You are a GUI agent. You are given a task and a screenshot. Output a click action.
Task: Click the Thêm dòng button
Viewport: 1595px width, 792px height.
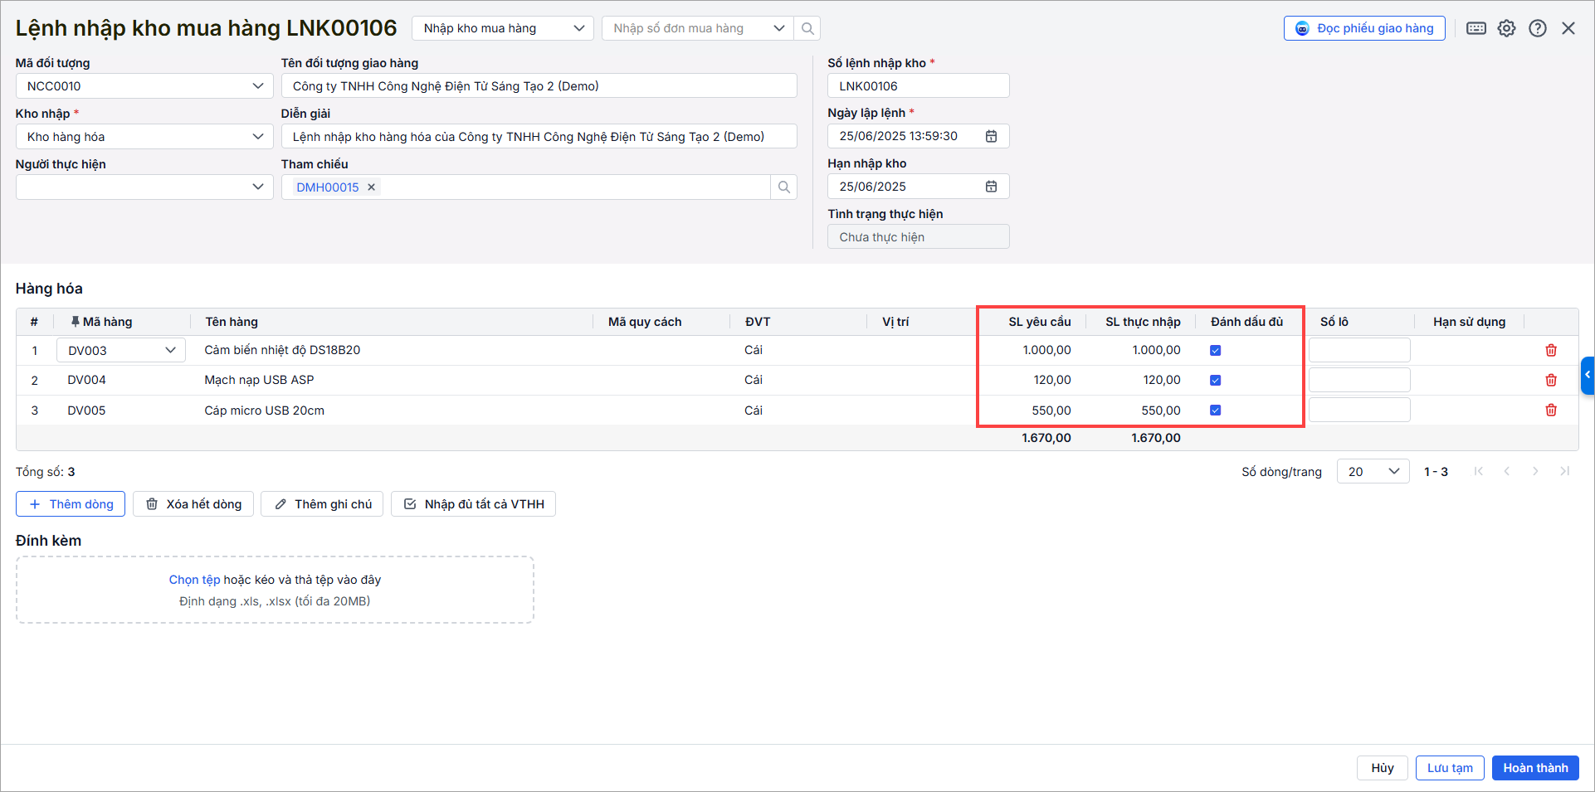click(71, 504)
